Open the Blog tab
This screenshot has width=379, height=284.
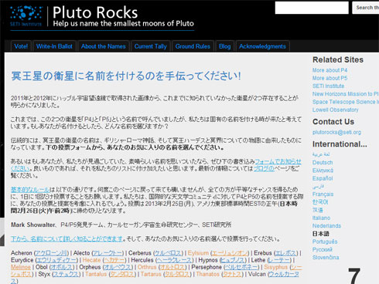(224, 46)
